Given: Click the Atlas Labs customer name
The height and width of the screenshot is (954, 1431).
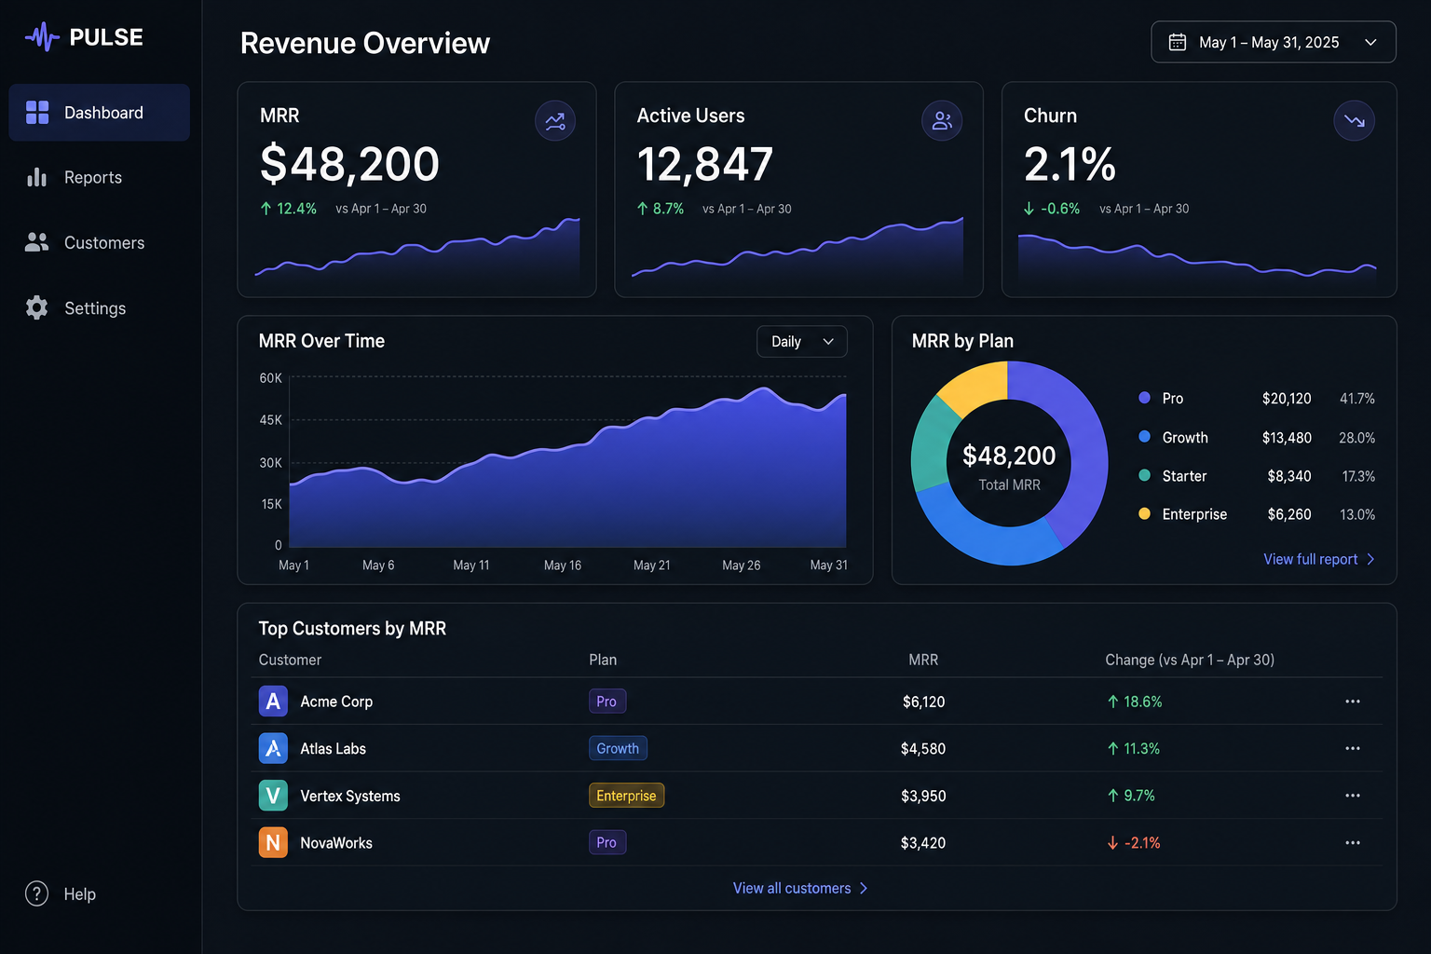Looking at the screenshot, I should click(333, 748).
